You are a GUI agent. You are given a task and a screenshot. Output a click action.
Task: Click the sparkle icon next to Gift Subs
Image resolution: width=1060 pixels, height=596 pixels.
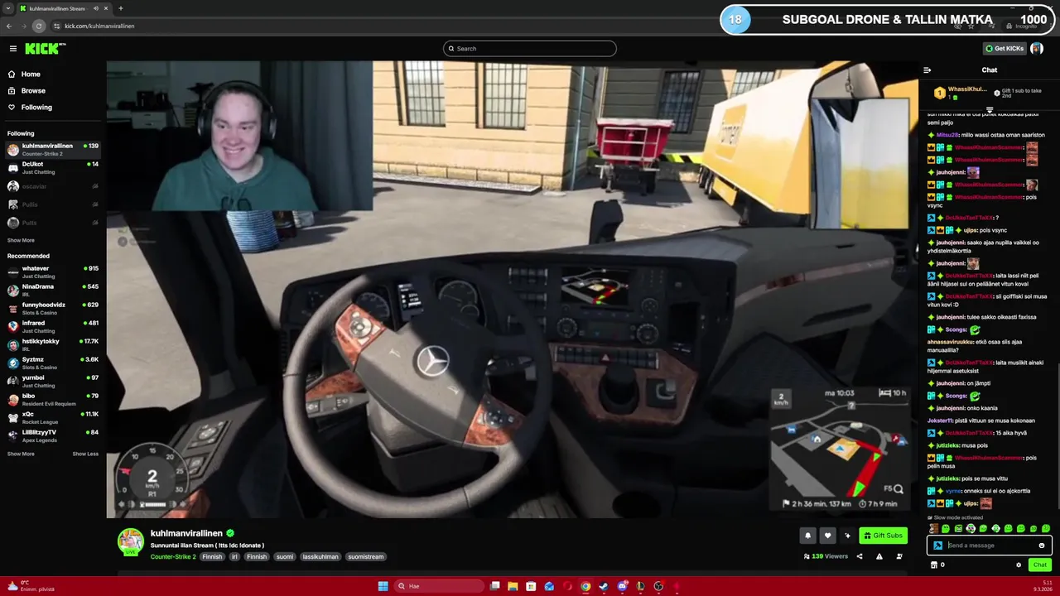[847, 536]
